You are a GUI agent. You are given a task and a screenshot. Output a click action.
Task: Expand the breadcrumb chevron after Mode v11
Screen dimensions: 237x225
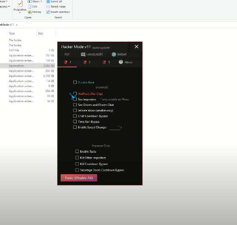click(17, 25)
